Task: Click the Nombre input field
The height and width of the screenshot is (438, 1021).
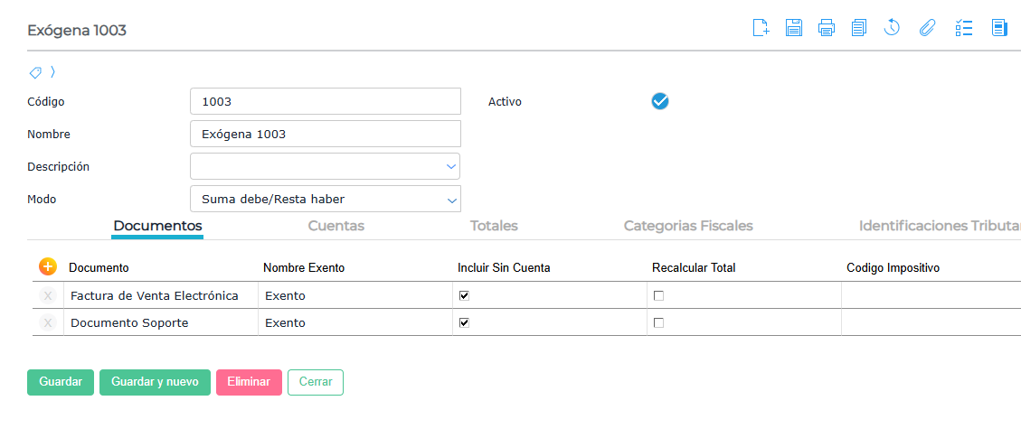Action: click(x=326, y=134)
